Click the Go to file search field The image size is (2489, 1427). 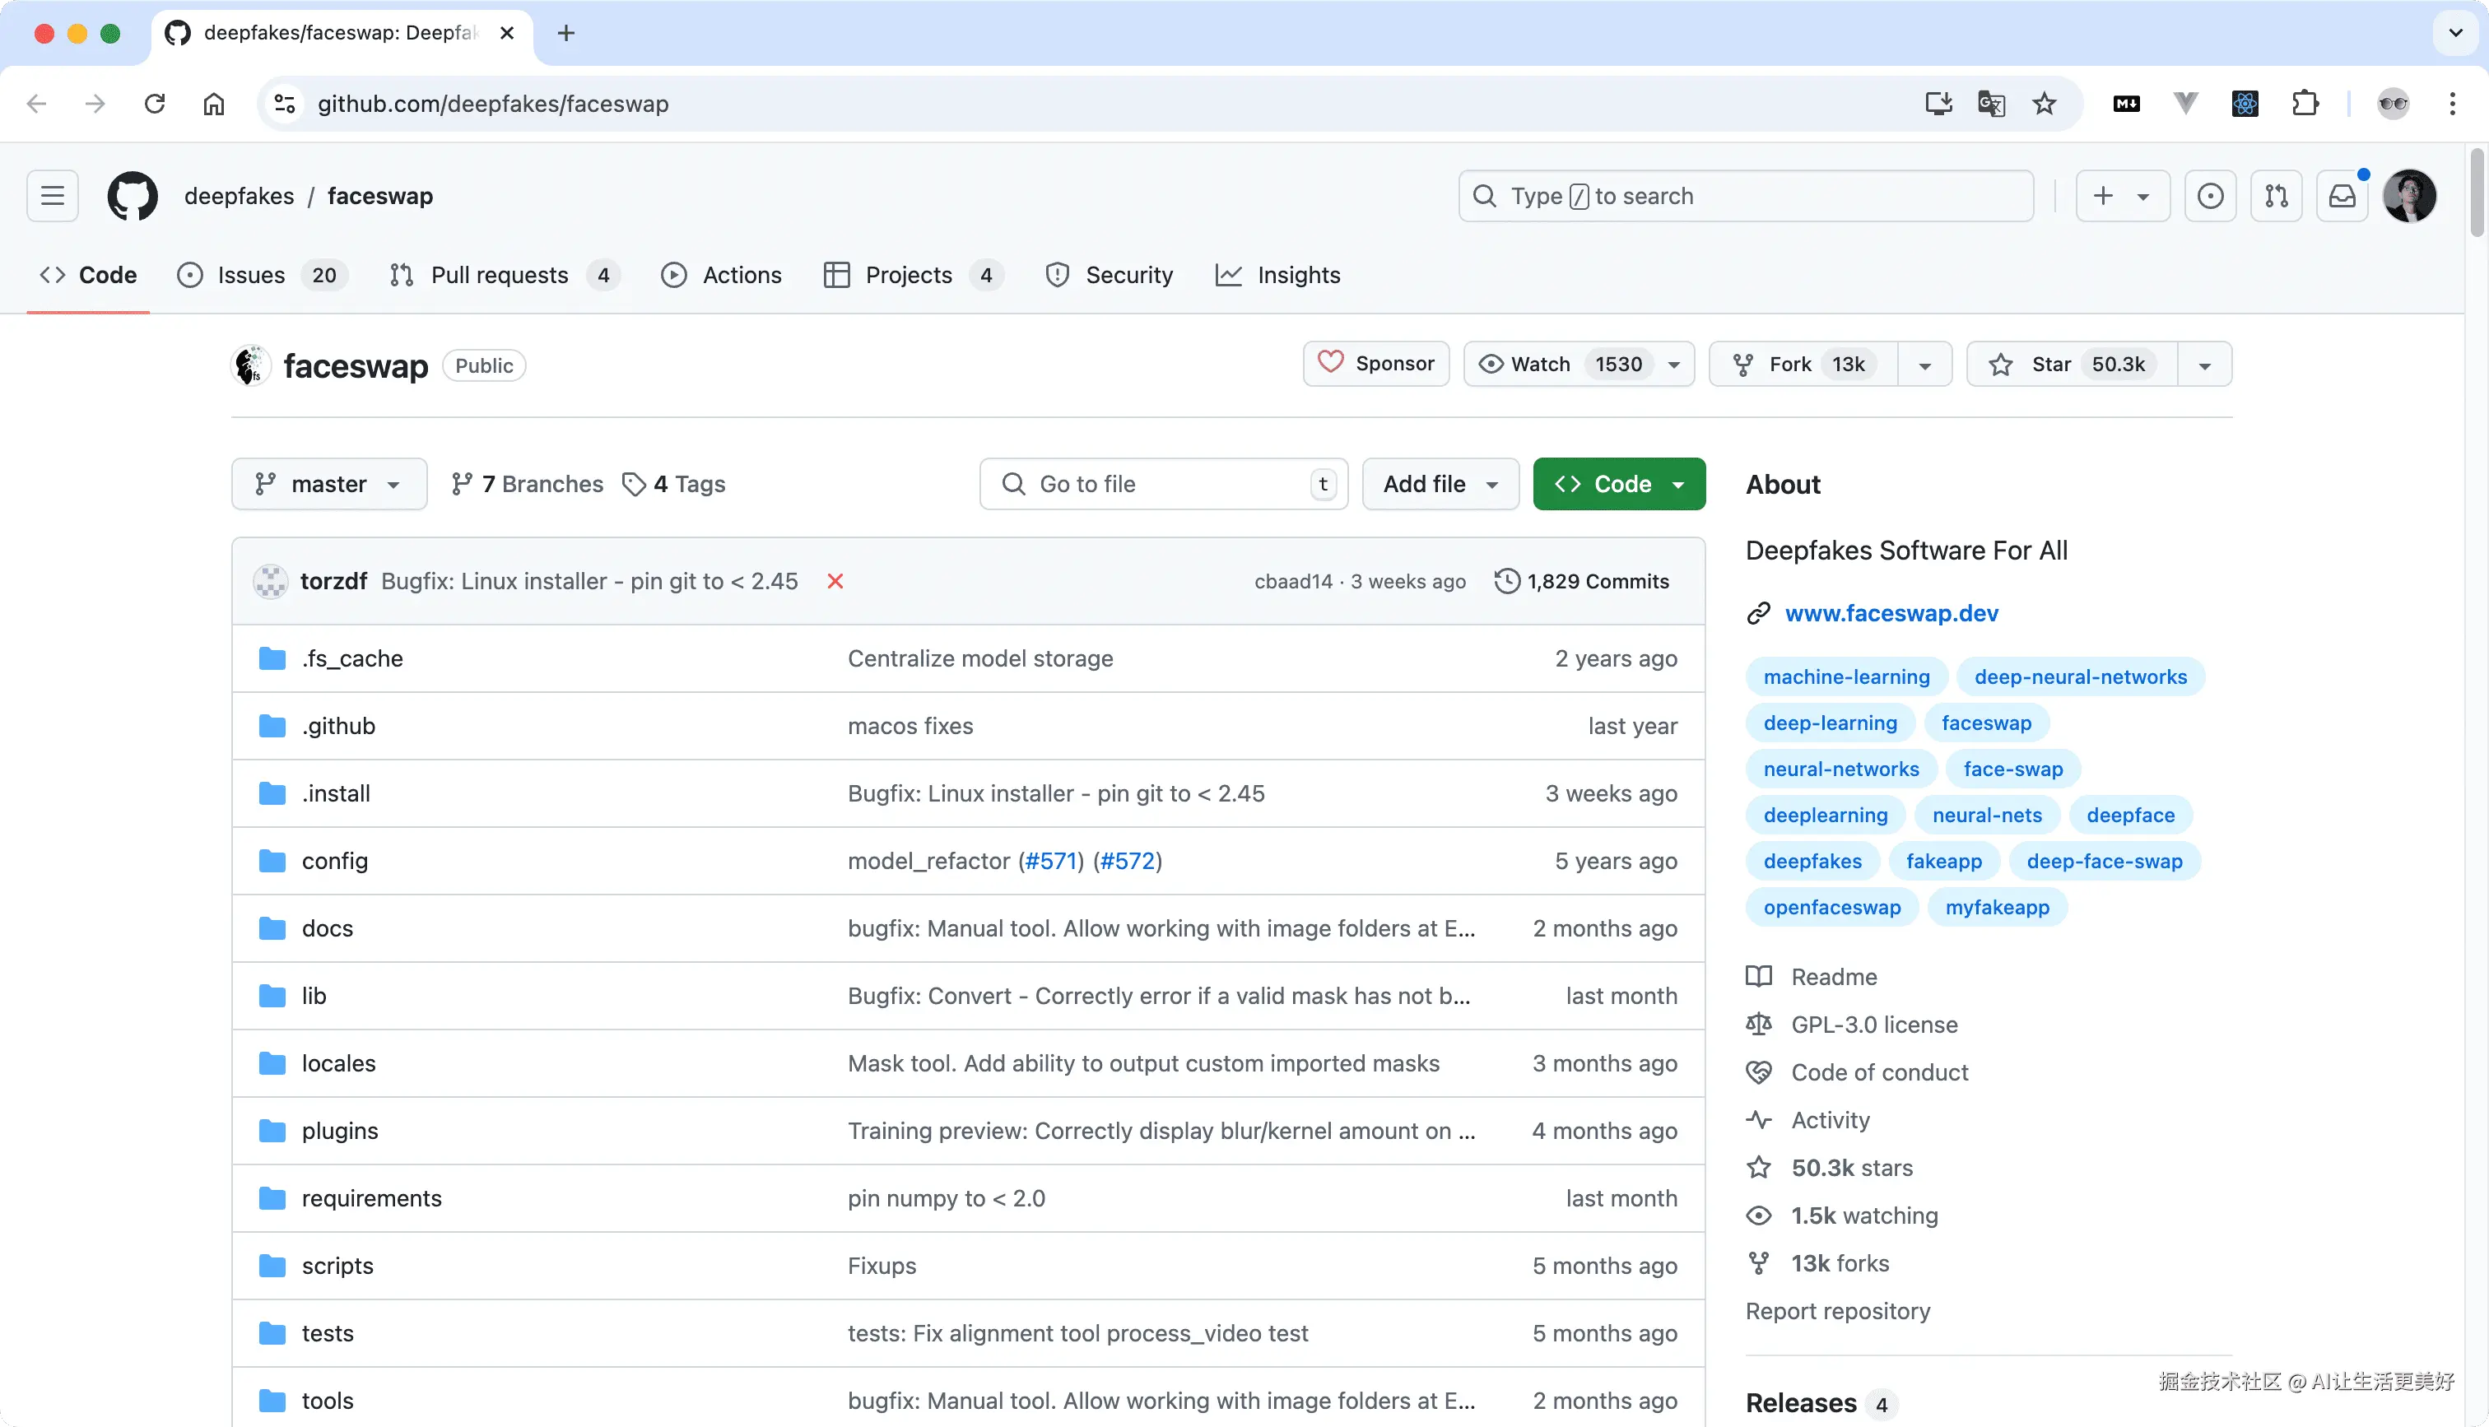pos(1163,484)
